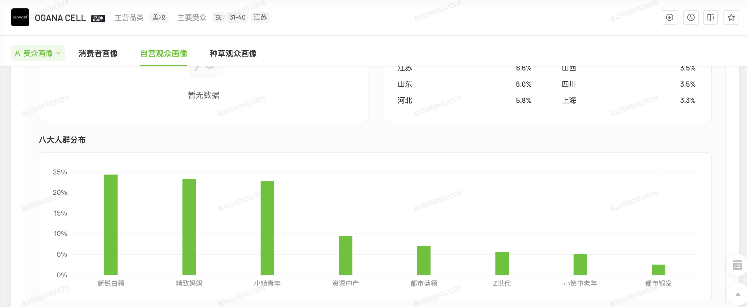Screen dimensions: 747x307
Task: Switch to the 消费者画像 tab
Action: click(x=98, y=53)
